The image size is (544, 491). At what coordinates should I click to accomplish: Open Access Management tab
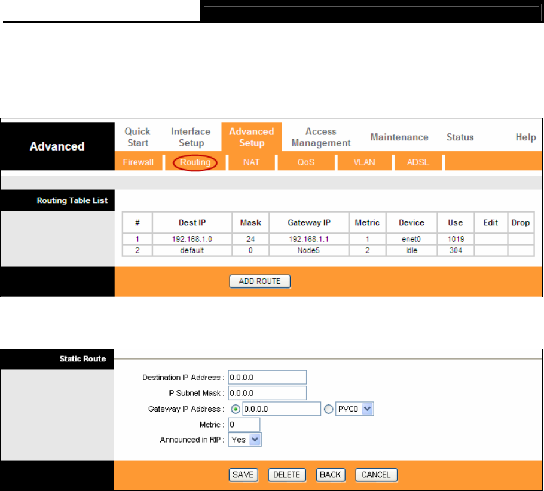tap(321, 137)
